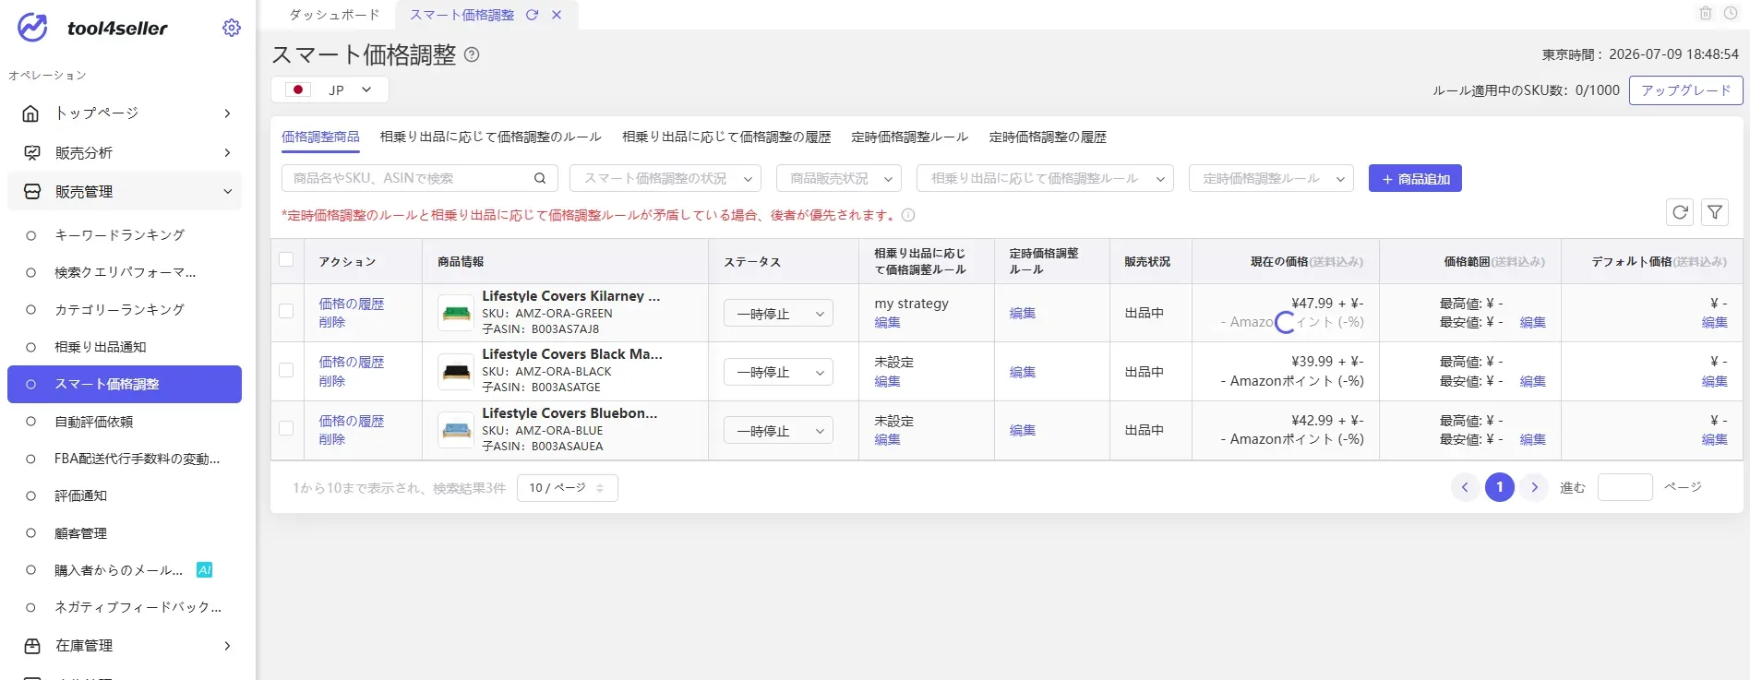Click the 在庫管理 box icon
This screenshot has width=1750, height=680.
[x=31, y=646]
